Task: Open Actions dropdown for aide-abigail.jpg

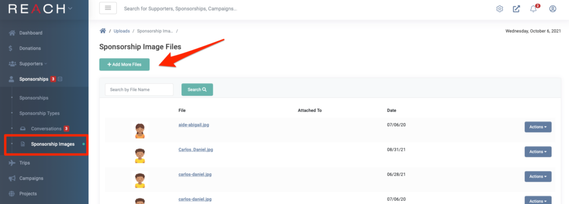Action: (x=538, y=127)
